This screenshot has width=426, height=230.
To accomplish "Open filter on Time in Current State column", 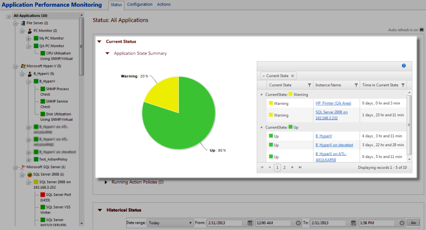I will click(x=403, y=85).
